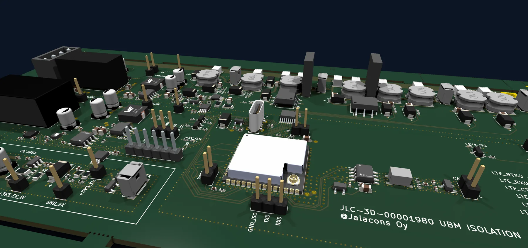
Task: Click the 'EX AREA' silkscreen label
Action: point(28,152)
